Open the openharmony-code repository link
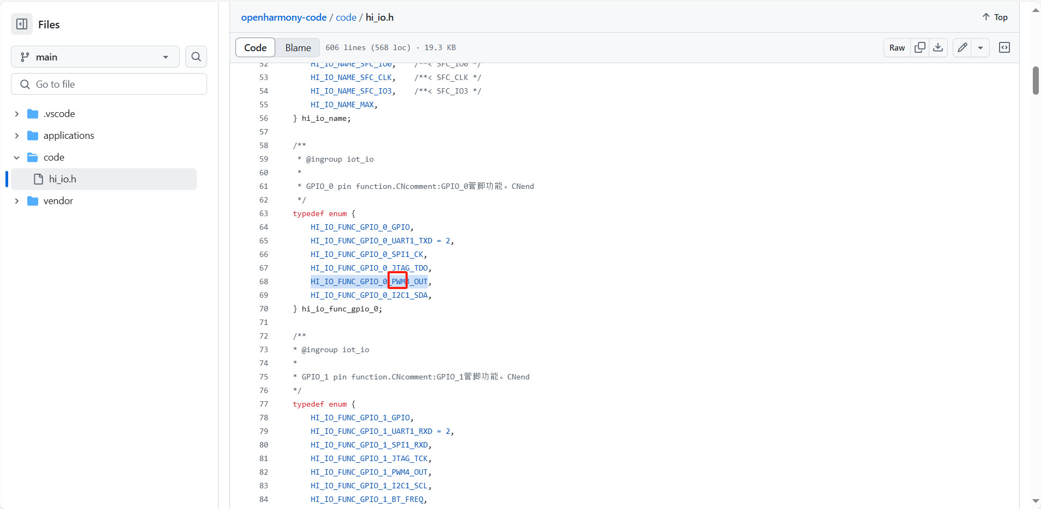This screenshot has width=1041, height=509. (x=283, y=17)
